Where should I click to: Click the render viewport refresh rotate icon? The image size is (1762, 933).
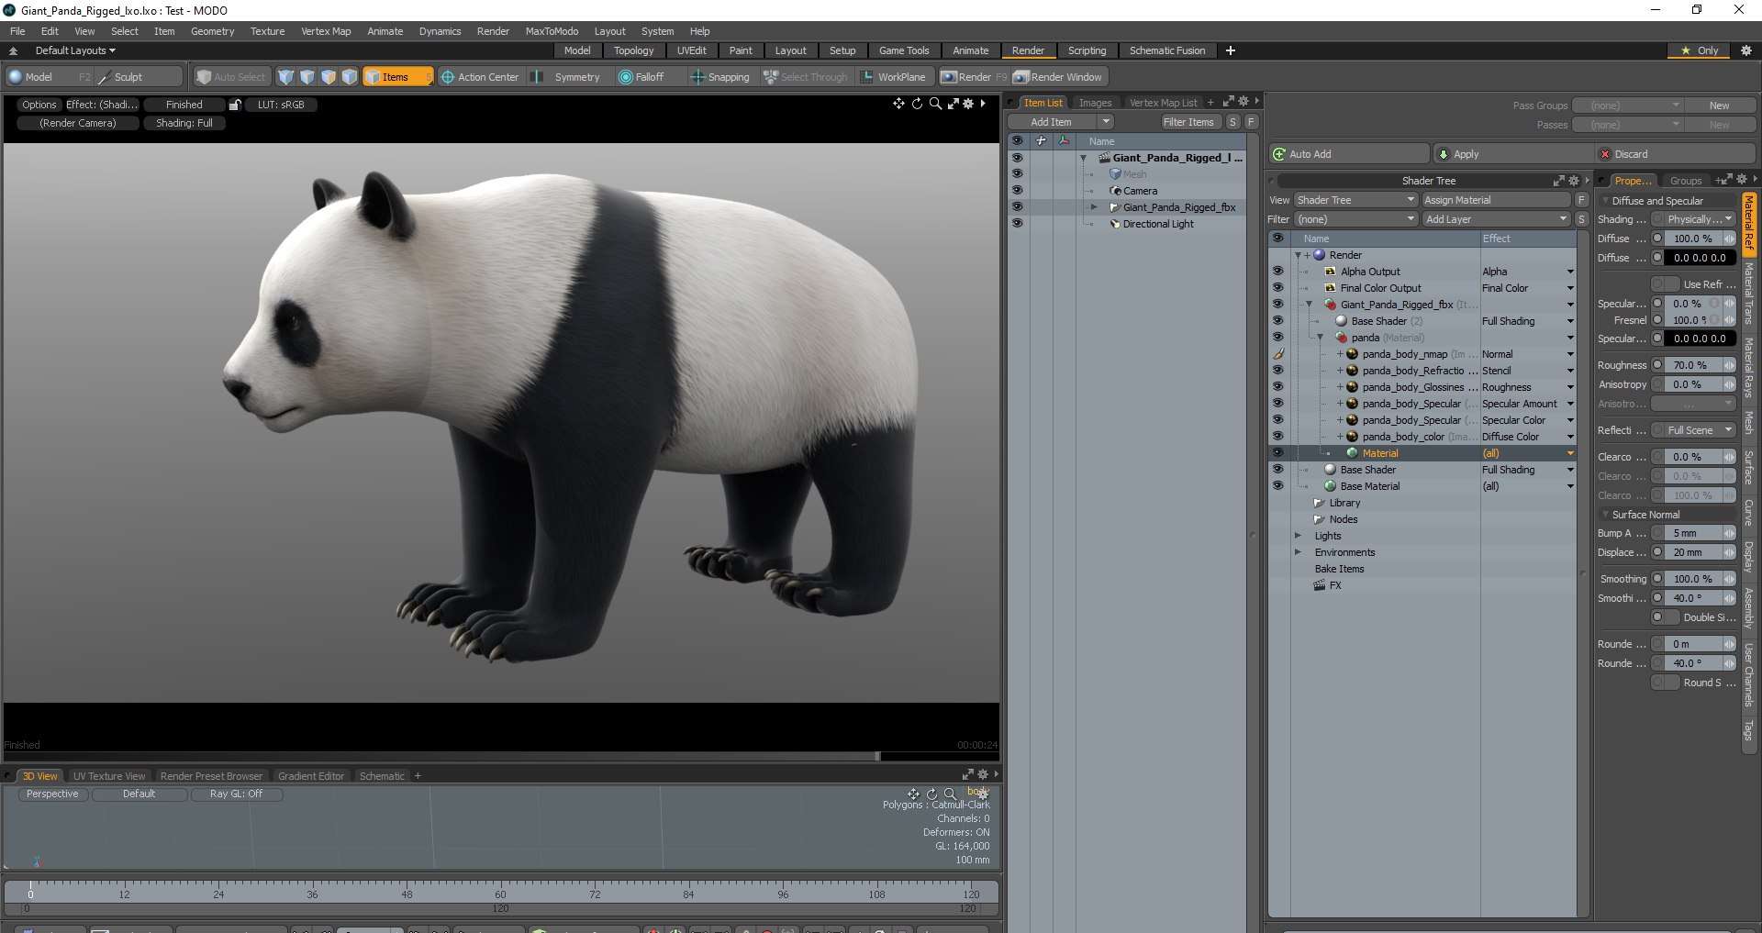point(917,104)
